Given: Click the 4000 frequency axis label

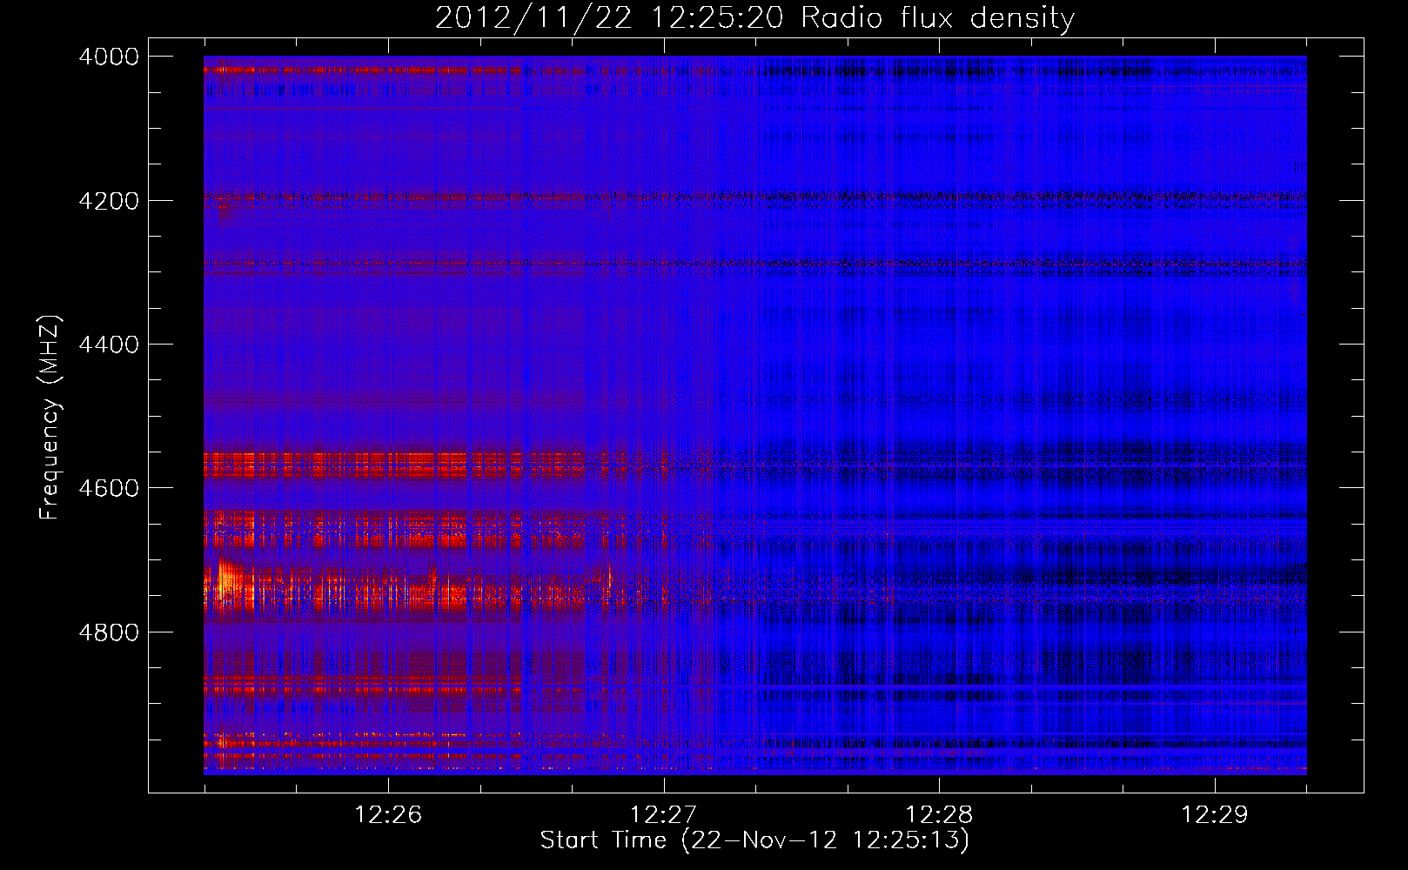Looking at the screenshot, I should pyautogui.click(x=108, y=57).
